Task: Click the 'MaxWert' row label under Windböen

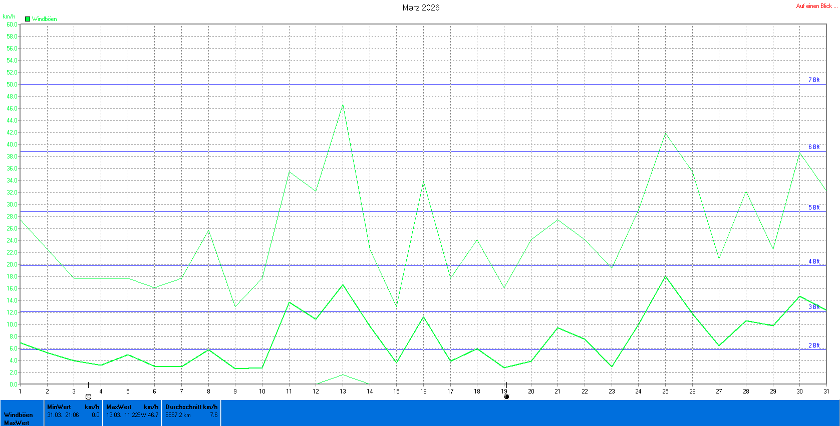Action: (17, 423)
